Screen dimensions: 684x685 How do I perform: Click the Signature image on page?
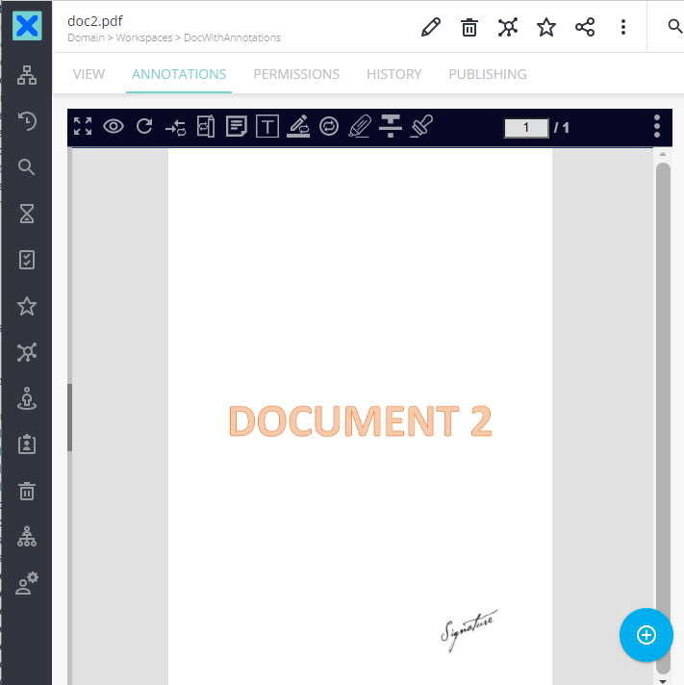click(469, 630)
